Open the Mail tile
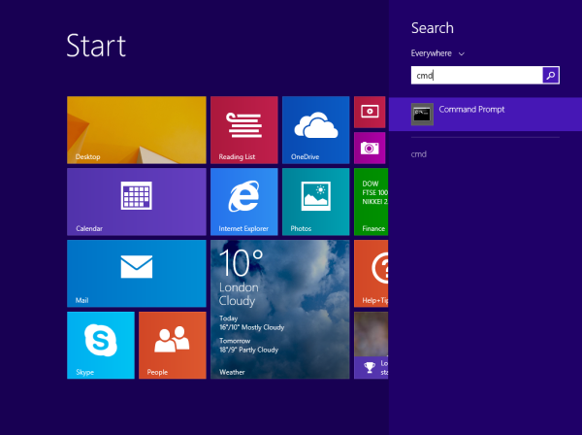 137,274
